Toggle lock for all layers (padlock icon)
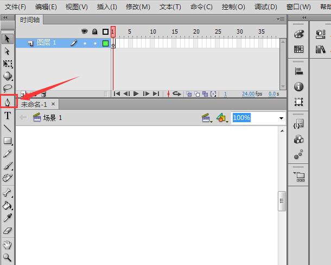Image resolution: width=331 pixels, height=265 pixels. tap(95, 31)
